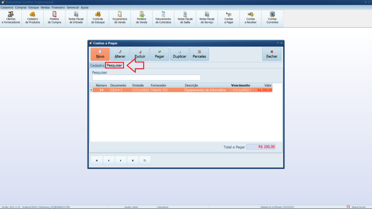Click the refresh navigation button
The image size is (372, 209).
tap(145, 160)
